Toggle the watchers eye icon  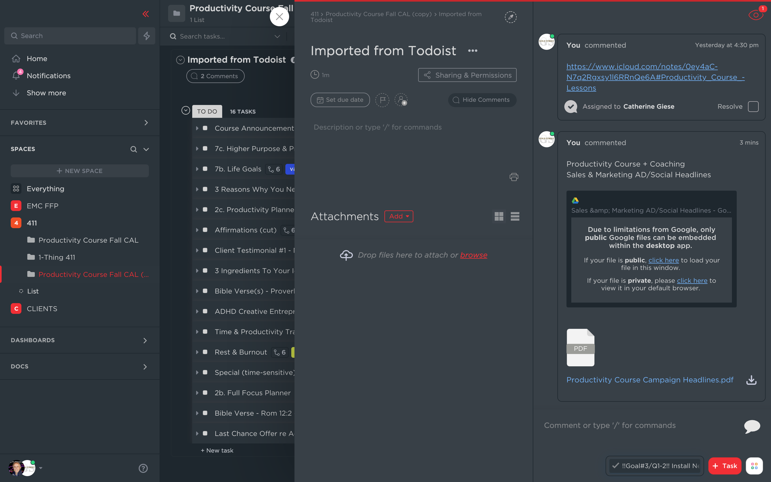(x=755, y=15)
